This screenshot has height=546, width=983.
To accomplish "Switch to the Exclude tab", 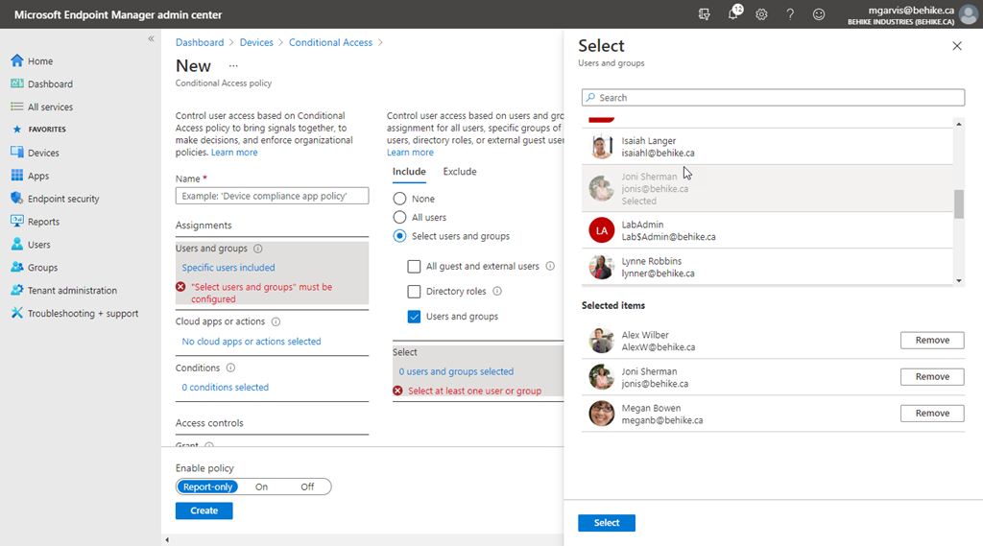I will 459,172.
